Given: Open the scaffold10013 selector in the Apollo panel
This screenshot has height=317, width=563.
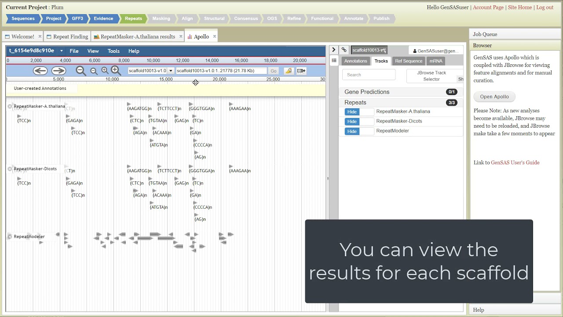Looking at the screenshot, I should [369, 50].
